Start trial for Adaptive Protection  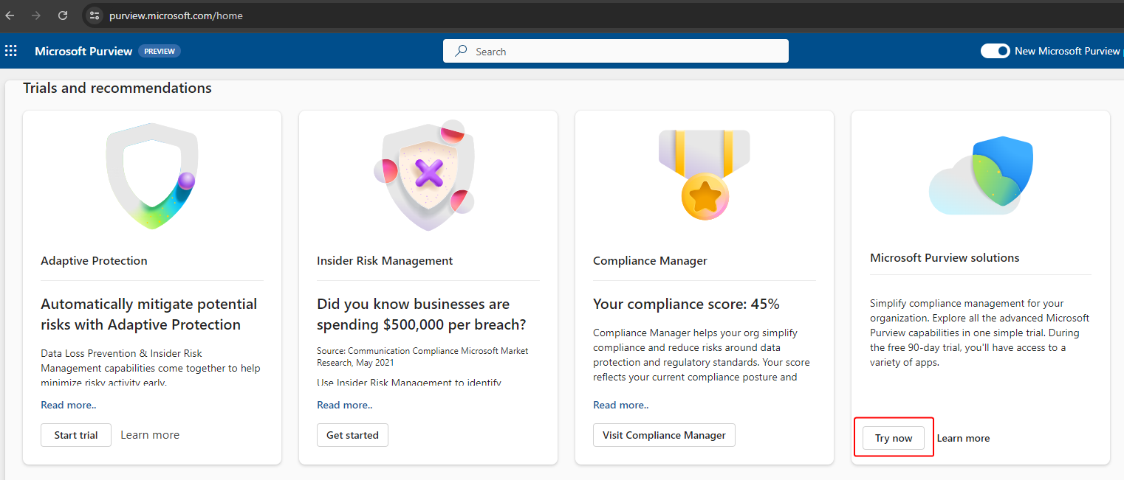click(76, 435)
